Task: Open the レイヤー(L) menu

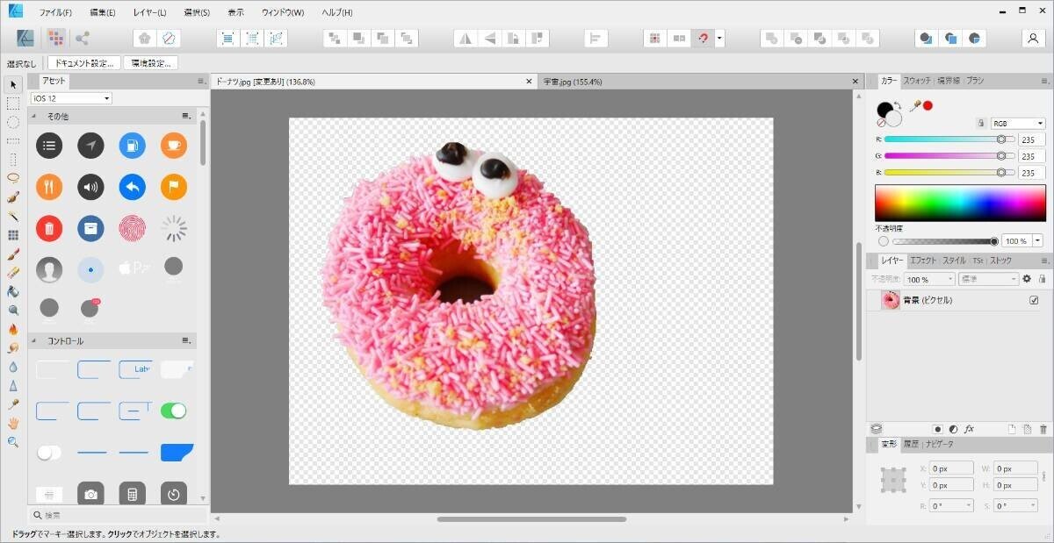Action: (149, 13)
